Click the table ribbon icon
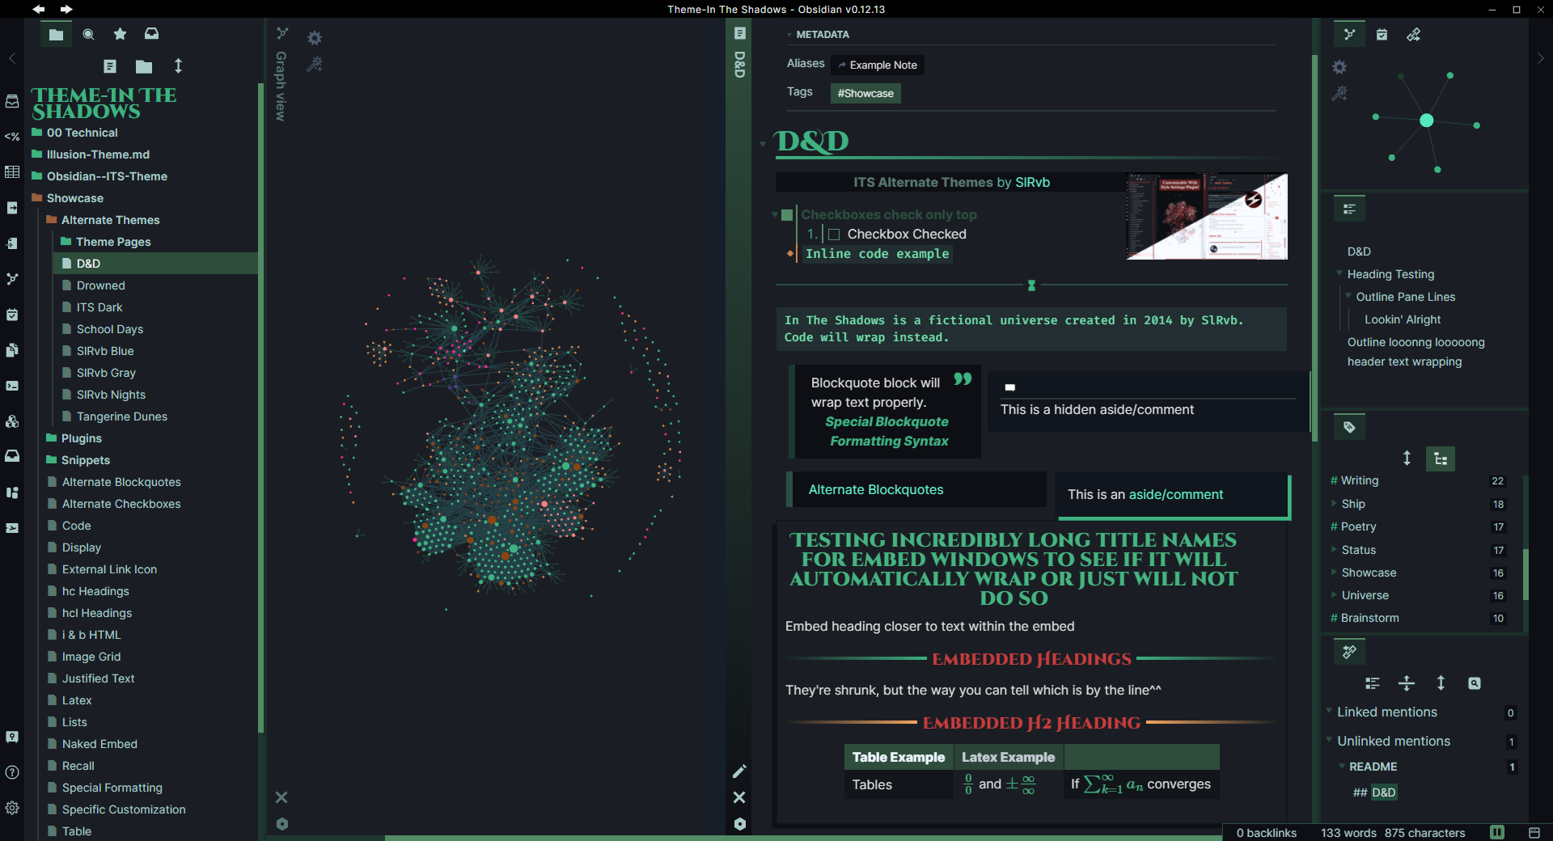Image resolution: width=1553 pixels, height=841 pixels. 12,172
